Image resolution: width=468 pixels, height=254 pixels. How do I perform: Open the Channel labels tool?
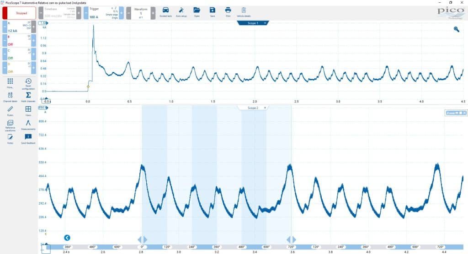click(x=10, y=97)
